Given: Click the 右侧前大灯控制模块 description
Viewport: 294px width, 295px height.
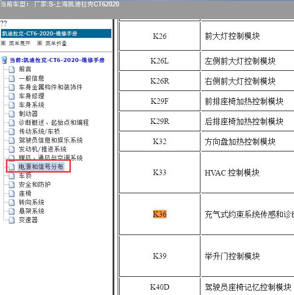Looking at the screenshot, I should [240, 81].
